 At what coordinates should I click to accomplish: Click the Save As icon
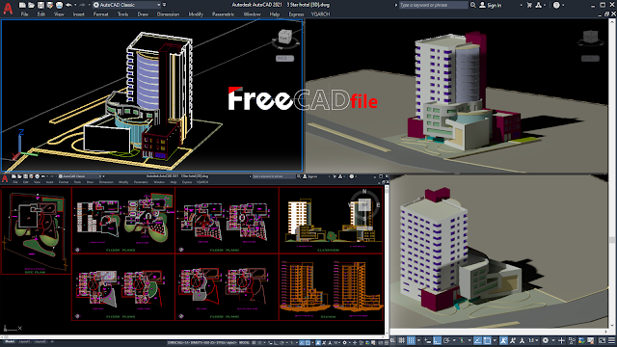[49, 5]
